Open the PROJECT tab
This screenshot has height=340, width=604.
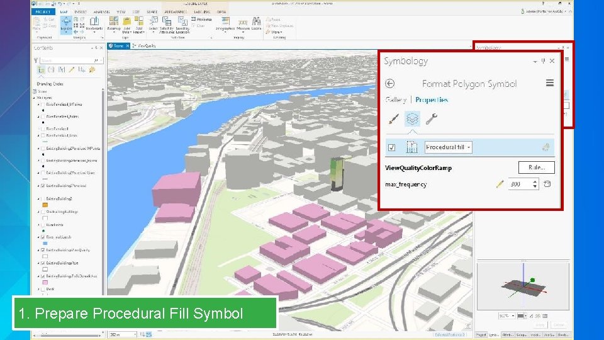43,12
